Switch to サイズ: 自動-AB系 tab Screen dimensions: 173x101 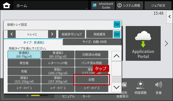pyautogui.click(x=92, y=42)
